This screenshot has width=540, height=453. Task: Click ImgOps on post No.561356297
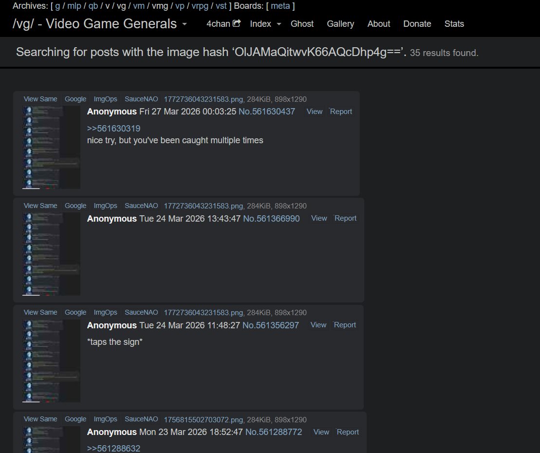(105, 312)
